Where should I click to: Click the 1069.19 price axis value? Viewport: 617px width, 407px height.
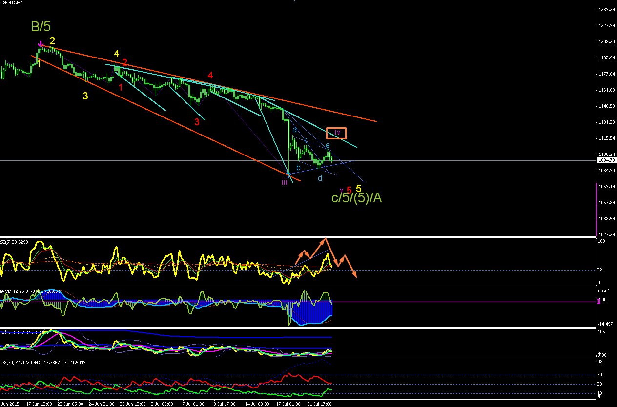(608, 187)
